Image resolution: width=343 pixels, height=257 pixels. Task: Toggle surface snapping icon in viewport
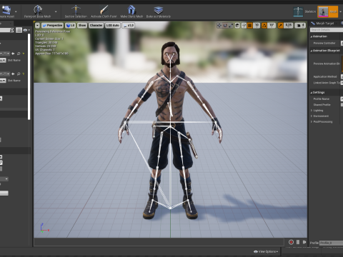click(244, 25)
